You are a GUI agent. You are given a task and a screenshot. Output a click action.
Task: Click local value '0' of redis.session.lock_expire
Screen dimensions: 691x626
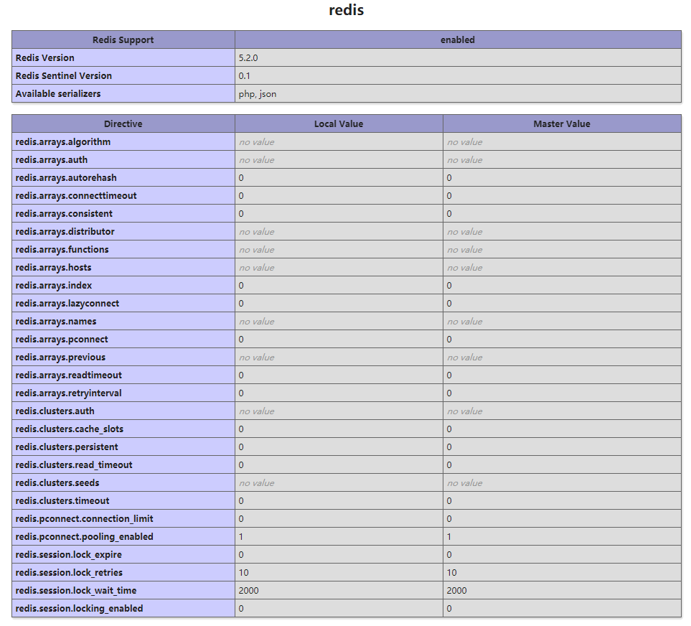coord(241,555)
